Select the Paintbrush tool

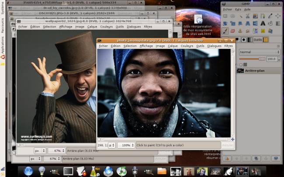(x=225, y=31)
